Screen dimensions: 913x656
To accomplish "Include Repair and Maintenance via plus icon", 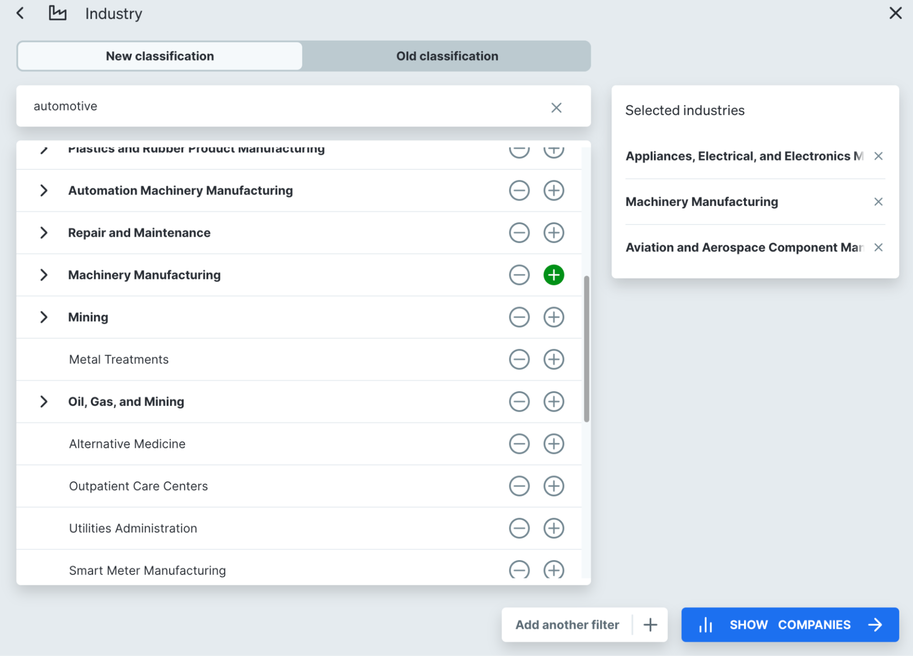I will pos(554,232).
